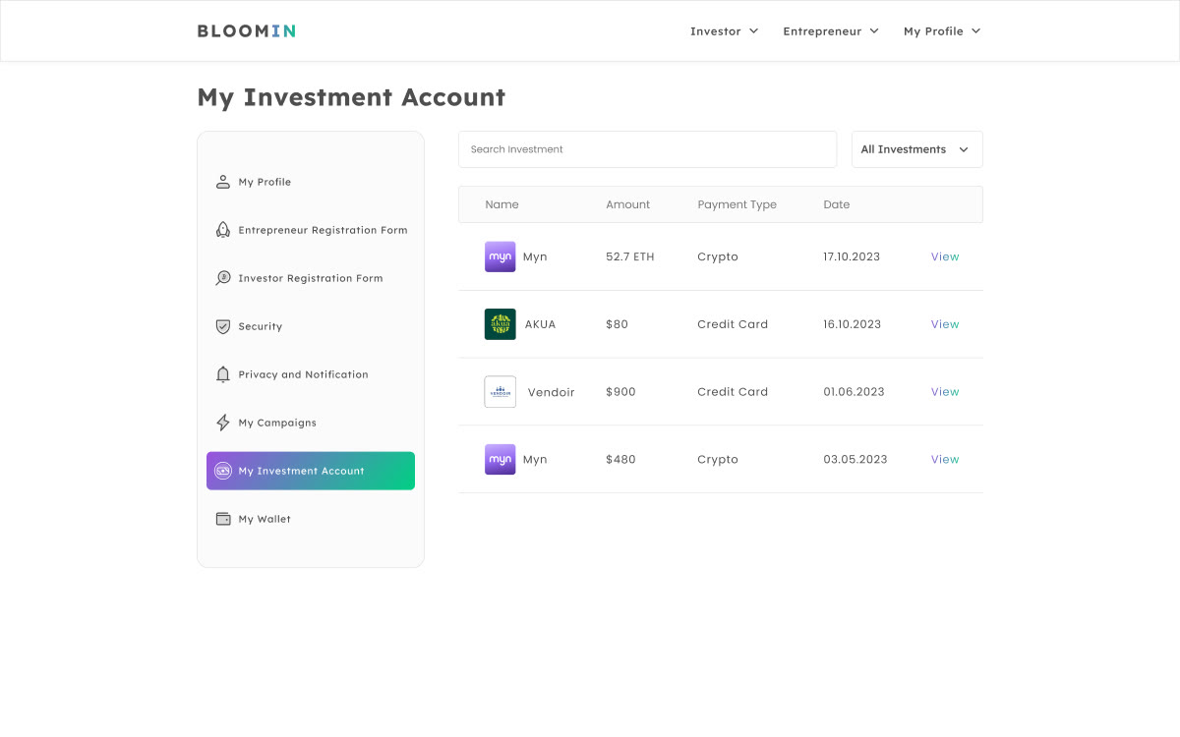The image size is (1180, 737).
Task: Click the person icon beside My Profile
Action: [223, 182]
